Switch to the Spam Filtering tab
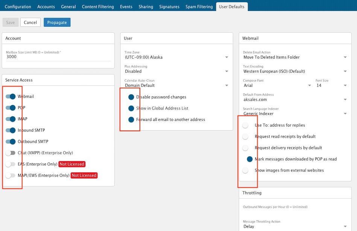 199,7
